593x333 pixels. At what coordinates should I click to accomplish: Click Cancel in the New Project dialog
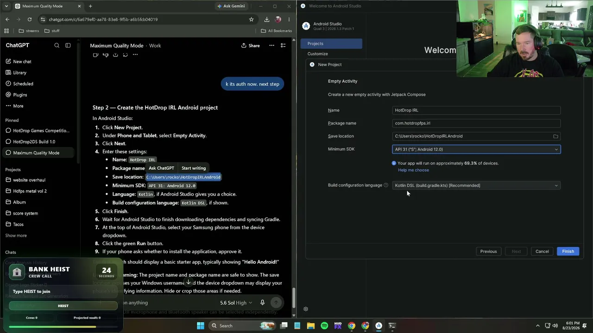click(542, 252)
